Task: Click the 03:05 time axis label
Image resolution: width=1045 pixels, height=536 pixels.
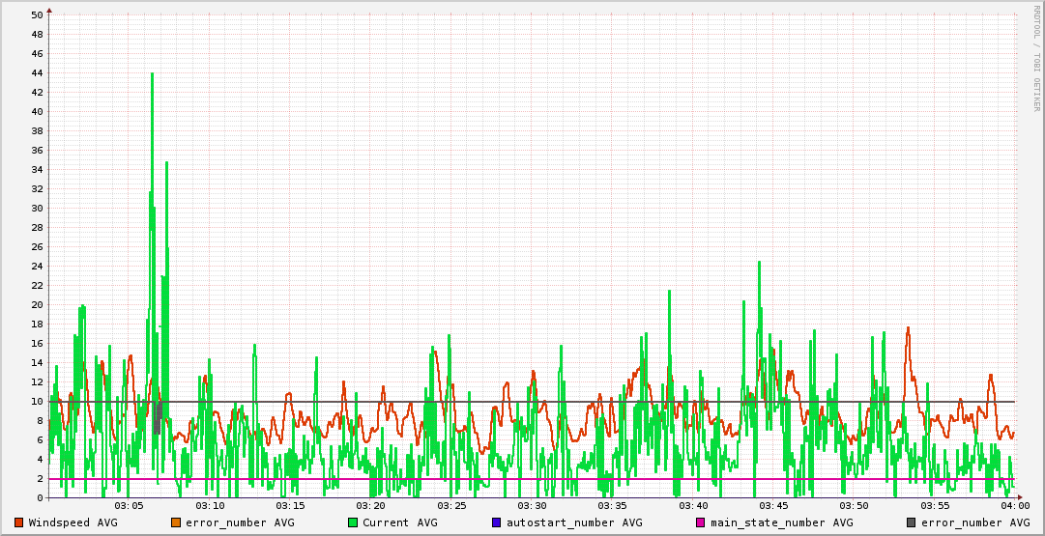Action: pos(130,506)
